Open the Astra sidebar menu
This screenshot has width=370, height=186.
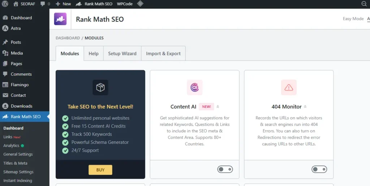(x=16, y=28)
